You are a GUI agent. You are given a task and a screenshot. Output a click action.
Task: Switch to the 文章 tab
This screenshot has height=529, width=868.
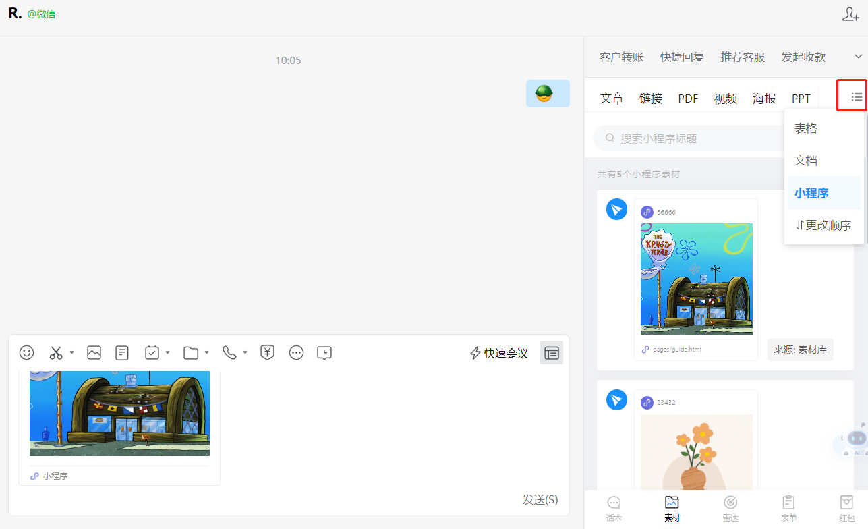coord(612,99)
